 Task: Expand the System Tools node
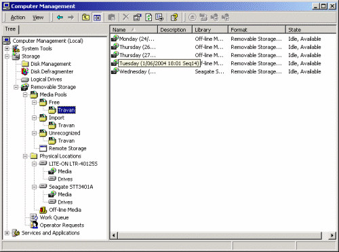pyautogui.click(x=7, y=48)
